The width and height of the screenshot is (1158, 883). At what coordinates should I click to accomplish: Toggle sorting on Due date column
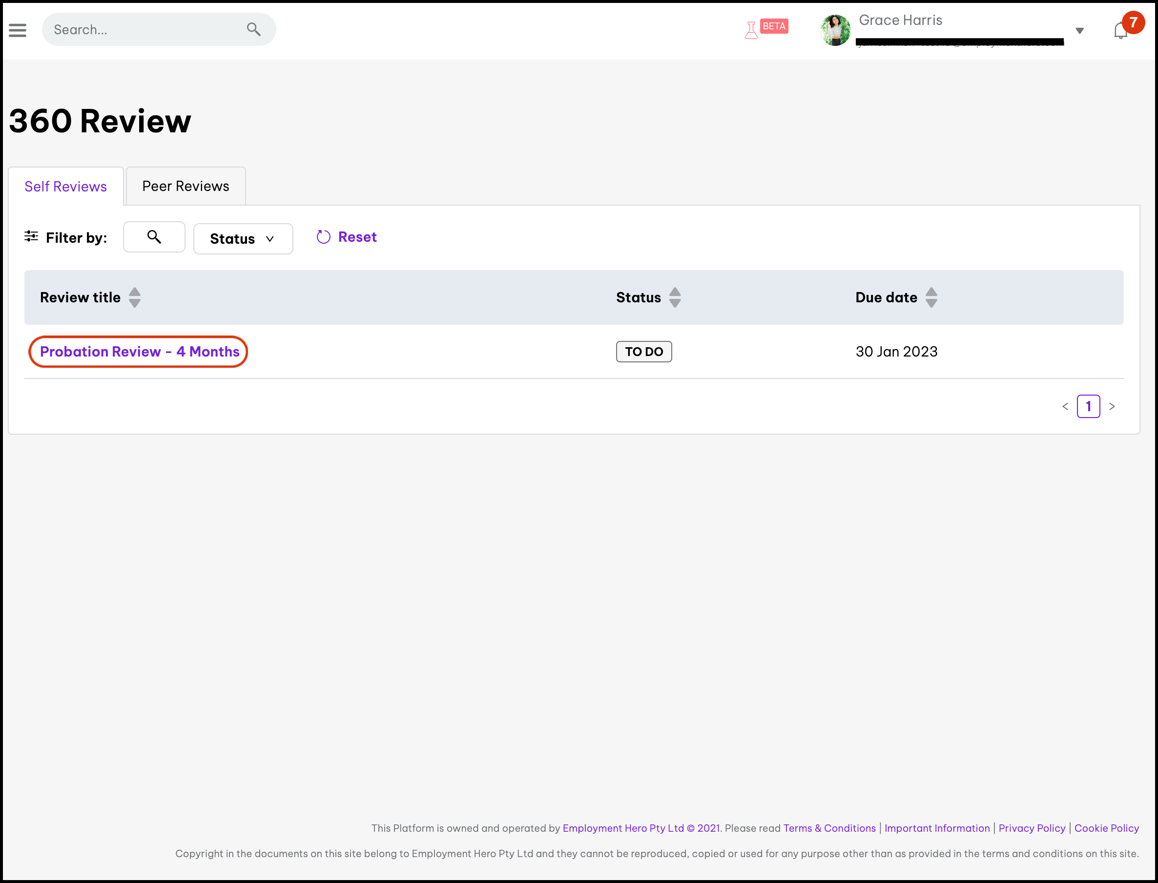(x=931, y=297)
